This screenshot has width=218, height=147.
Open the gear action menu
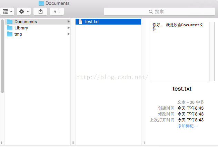pos(24,11)
